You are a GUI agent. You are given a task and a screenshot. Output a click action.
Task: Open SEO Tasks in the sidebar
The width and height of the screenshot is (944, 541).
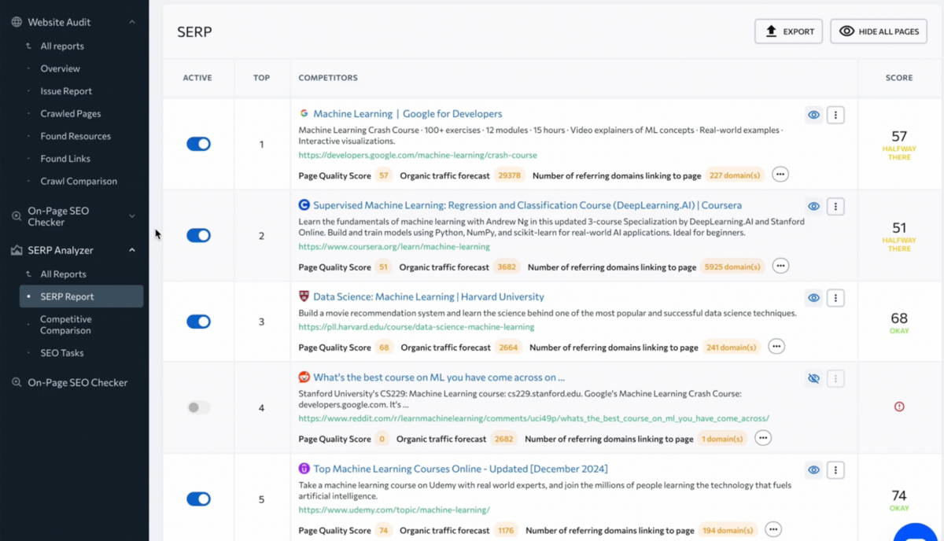pyautogui.click(x=62, y=353)
